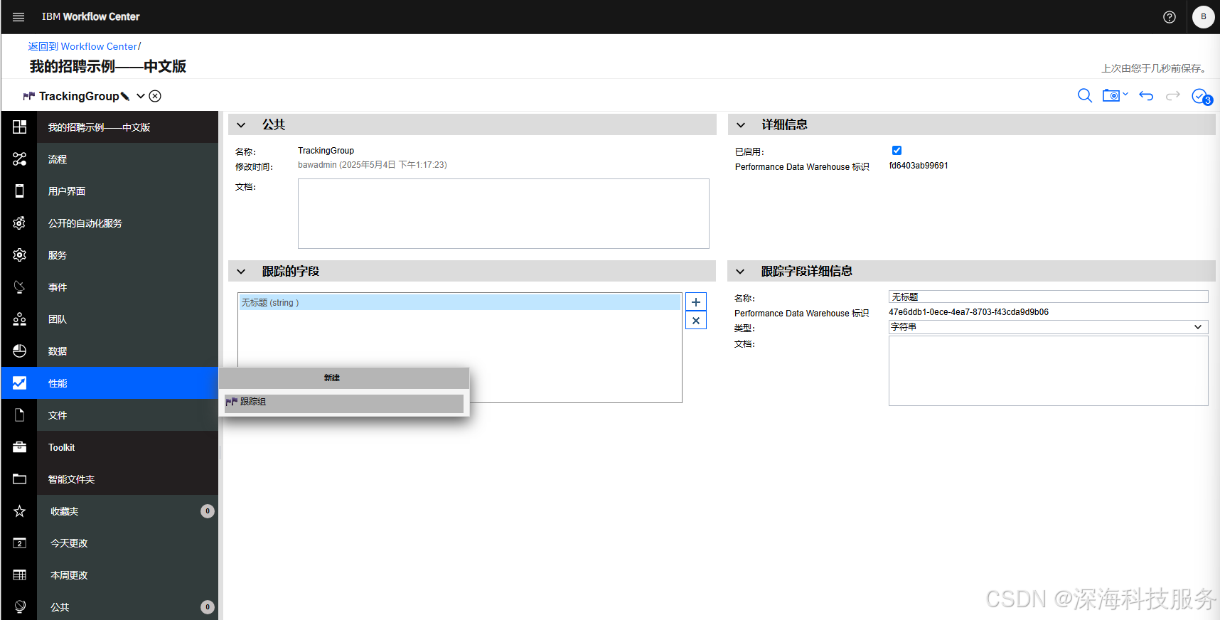Open 我的招聘示例——中文版 in sidebar
The width and height of the screenshot is (1220, 620).
(x=128, y=127)
